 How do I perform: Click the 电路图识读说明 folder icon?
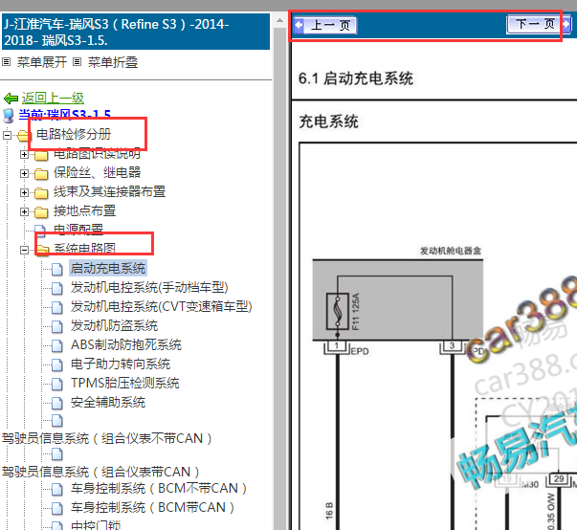[41, 155]
